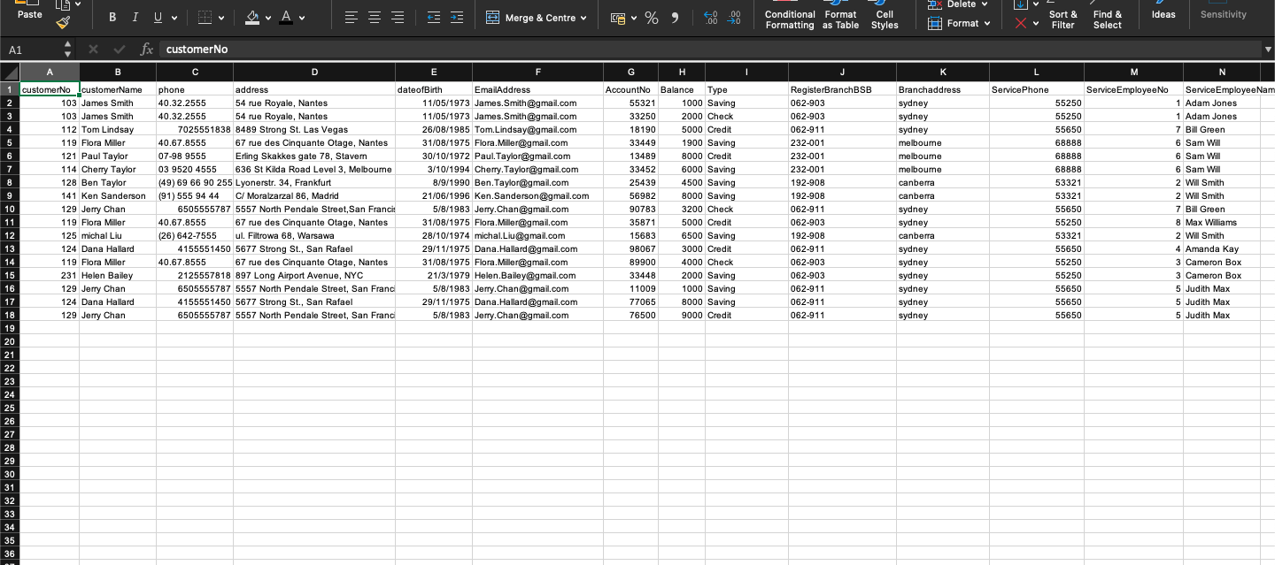1275x565 pixels.
Task: Align cell text to the centre
Action: (374, 16)
